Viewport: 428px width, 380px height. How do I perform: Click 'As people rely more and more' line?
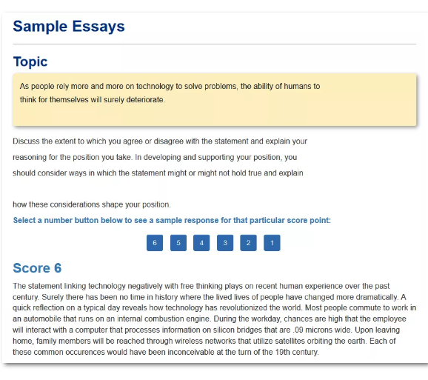point(170,86)
